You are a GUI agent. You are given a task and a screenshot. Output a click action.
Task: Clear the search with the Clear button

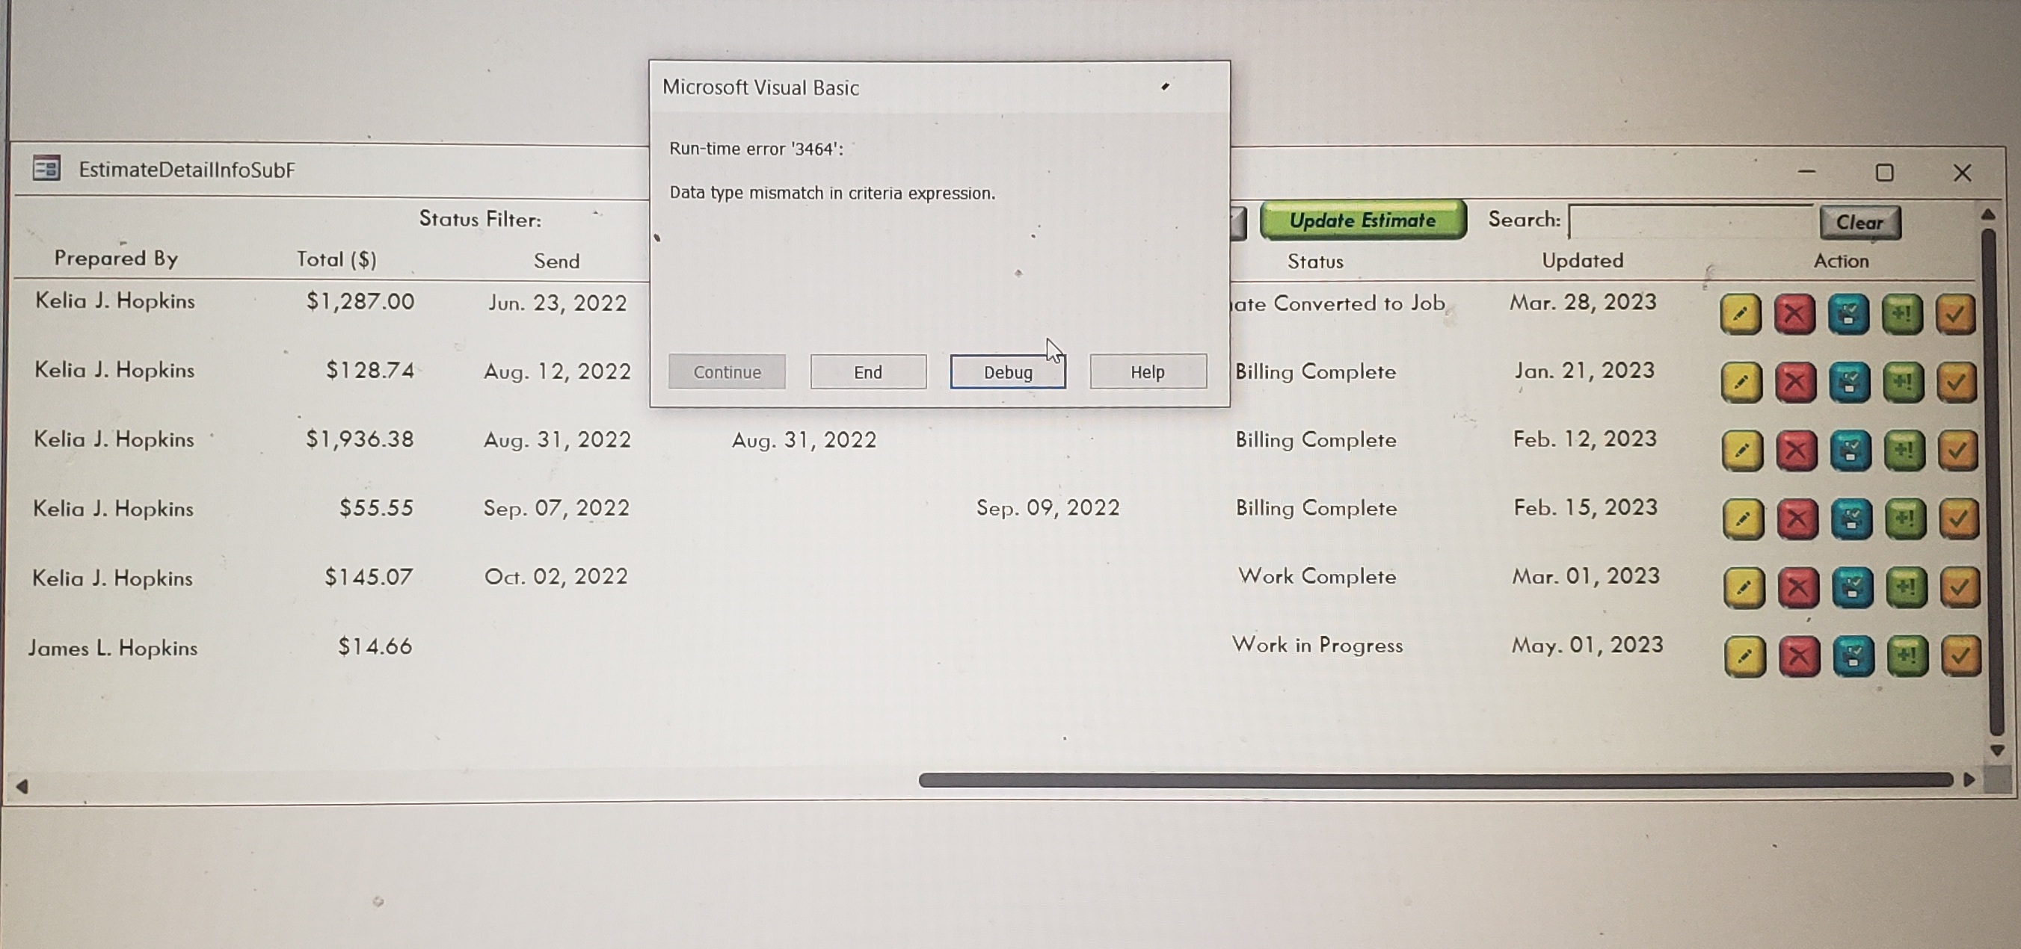tap(1859, 223)
